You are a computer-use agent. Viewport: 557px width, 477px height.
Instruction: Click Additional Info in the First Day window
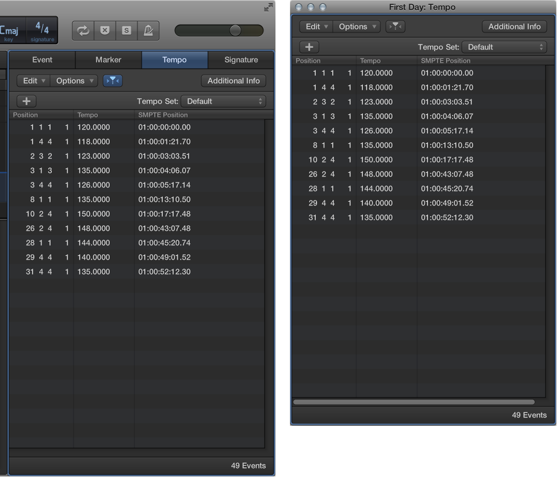(x=514, y=26)
